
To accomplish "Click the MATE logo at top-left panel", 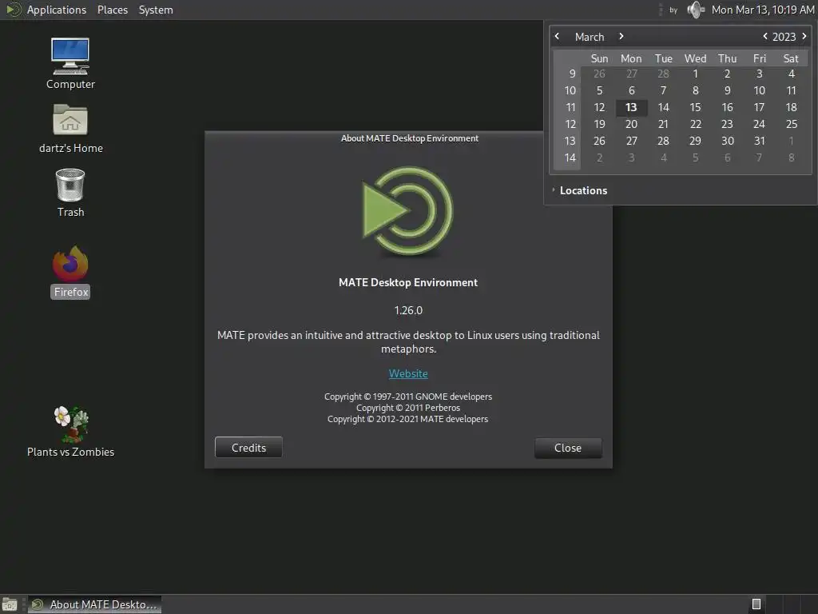I will pos(13,10).
